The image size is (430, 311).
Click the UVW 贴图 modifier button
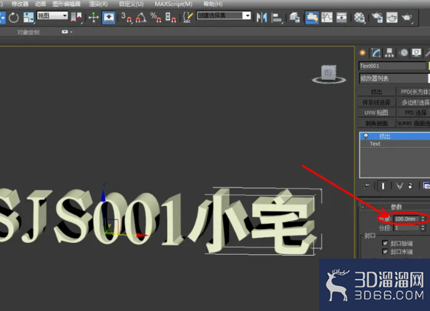[377, 113]
